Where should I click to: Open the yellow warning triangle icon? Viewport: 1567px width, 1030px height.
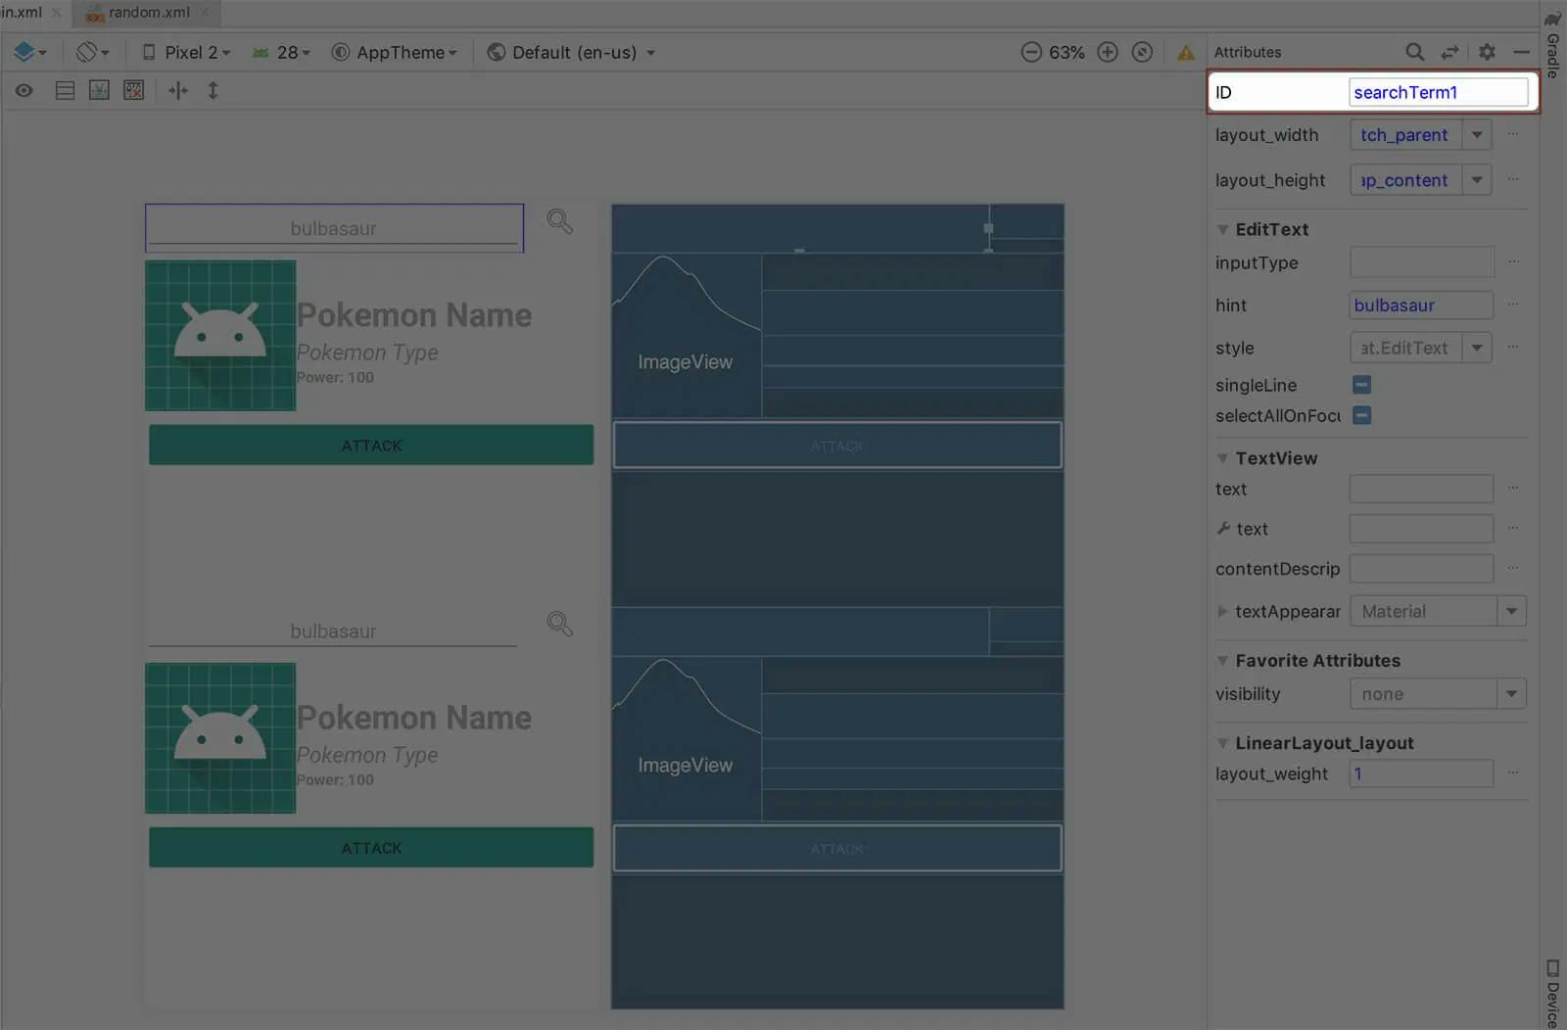point(1186,53)
